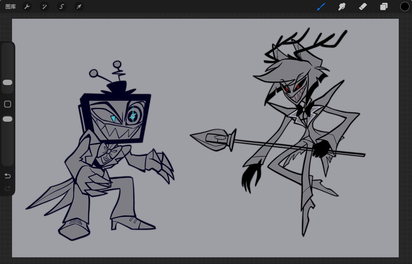Viewport: 412px width, 264px height.
Task: Undo the last stroke
Action: pos(8,176)
